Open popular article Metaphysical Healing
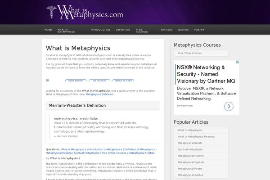 201,156
